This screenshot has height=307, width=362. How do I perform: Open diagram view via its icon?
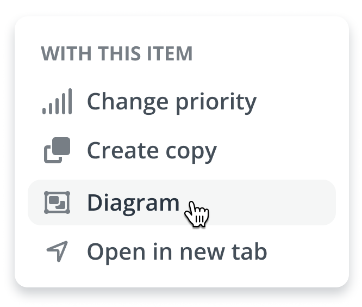(x=57, y=202)
